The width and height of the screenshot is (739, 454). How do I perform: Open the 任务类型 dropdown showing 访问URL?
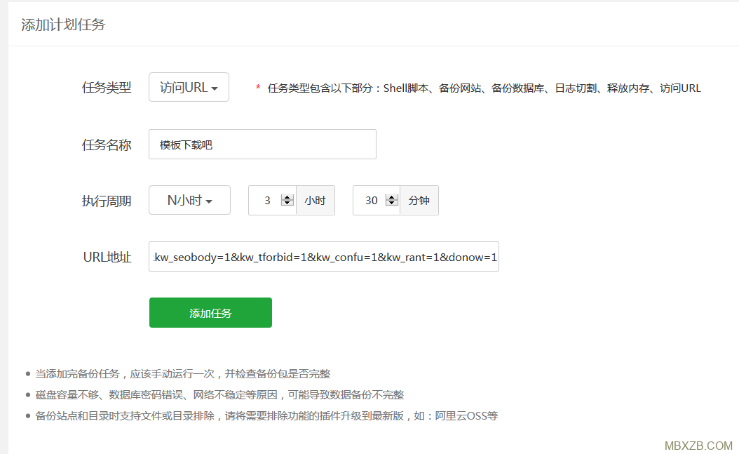[x=189, y=87]
